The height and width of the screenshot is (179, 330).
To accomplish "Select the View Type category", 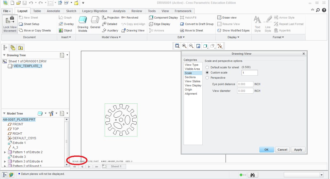I will pyautogui.click(x=192, y=65).
